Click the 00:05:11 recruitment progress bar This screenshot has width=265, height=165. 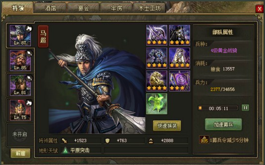[218, 108]
